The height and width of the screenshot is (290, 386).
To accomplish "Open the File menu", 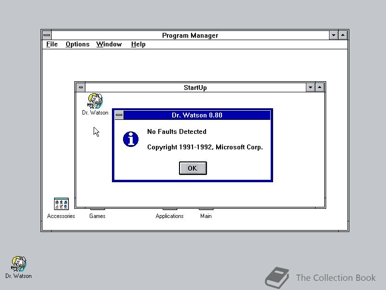I will tap(52, 44).
